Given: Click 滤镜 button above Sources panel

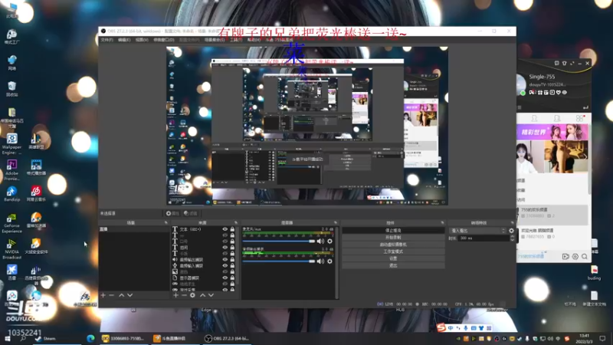Looking at the screenshot, I should point(190,214).
